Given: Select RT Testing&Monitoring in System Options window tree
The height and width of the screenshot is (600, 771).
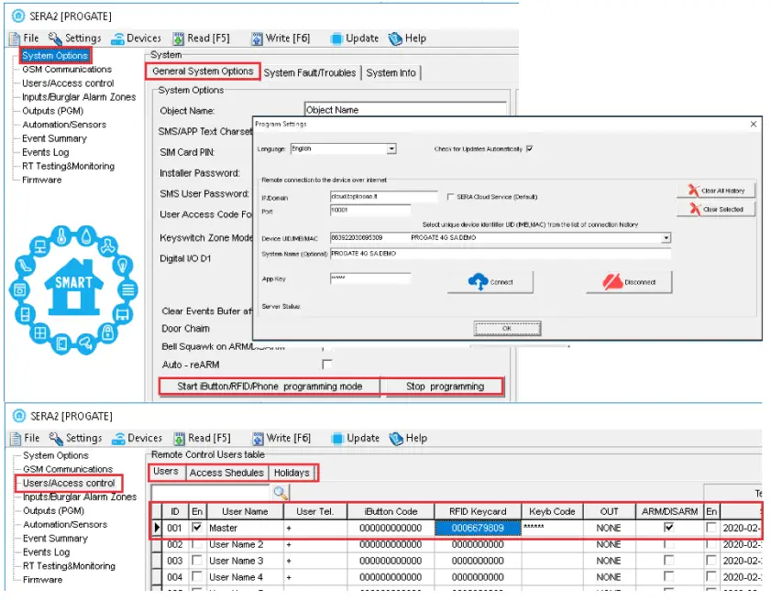Looking at the screenshot, I should [x=68, y=166].
